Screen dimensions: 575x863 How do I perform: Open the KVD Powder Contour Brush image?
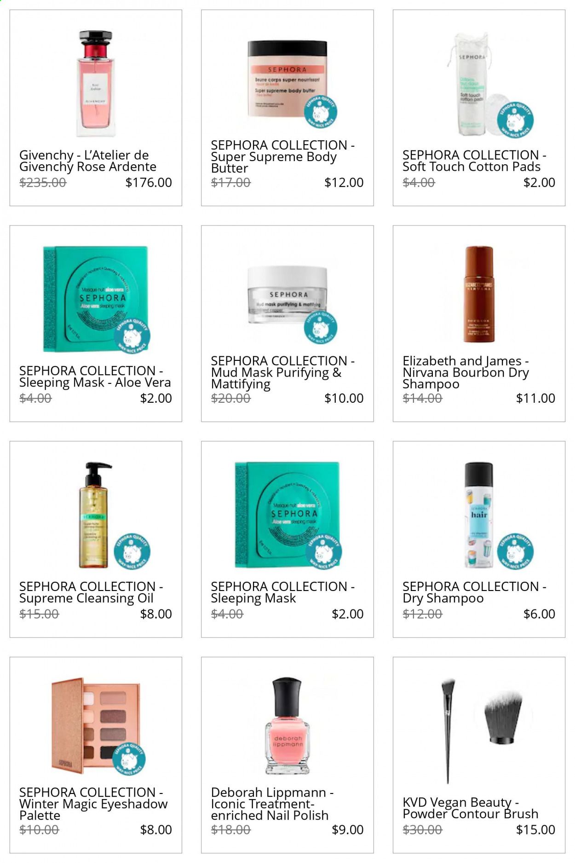click(x=479, y=731)
